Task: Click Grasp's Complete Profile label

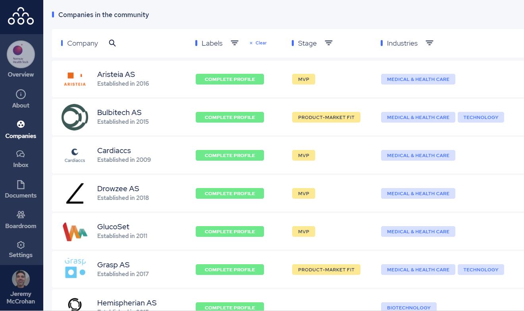Action: (230, 270)
